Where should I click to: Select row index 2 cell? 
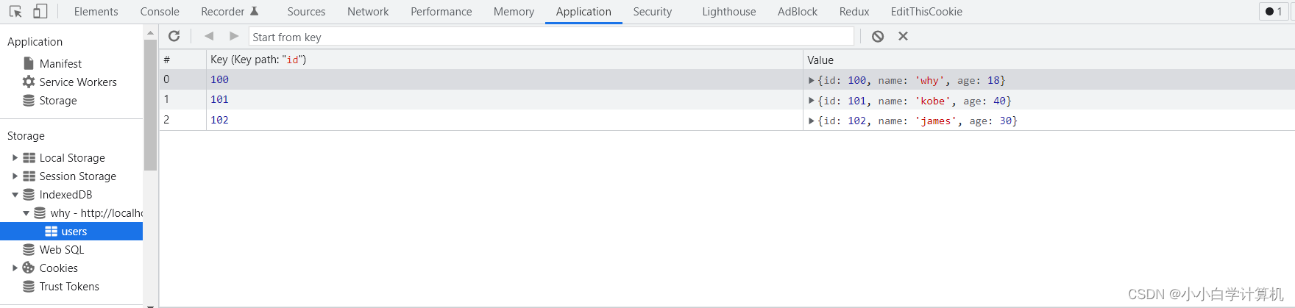pyautogui.click(x=182, y=120)
